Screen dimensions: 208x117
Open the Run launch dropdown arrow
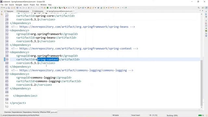57,8
